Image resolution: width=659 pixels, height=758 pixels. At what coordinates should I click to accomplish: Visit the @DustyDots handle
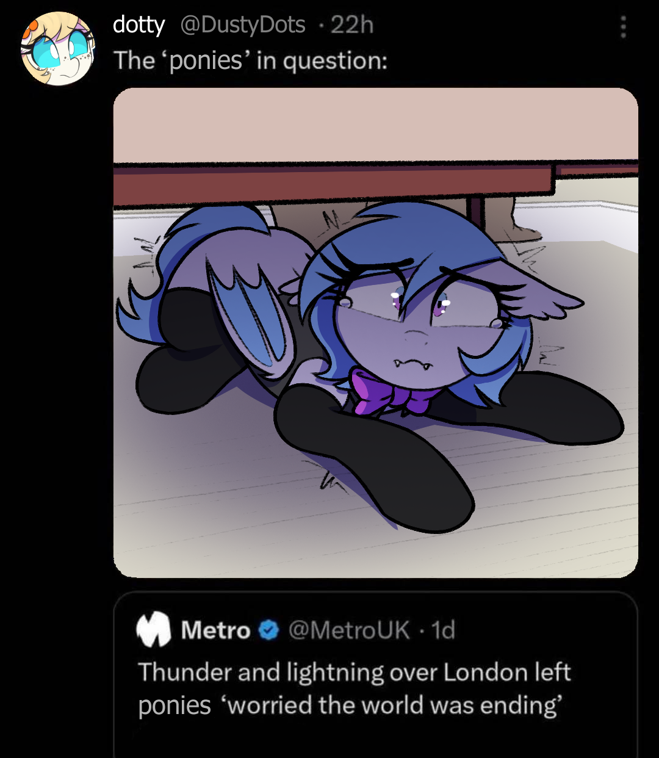(x=243, y=24)
